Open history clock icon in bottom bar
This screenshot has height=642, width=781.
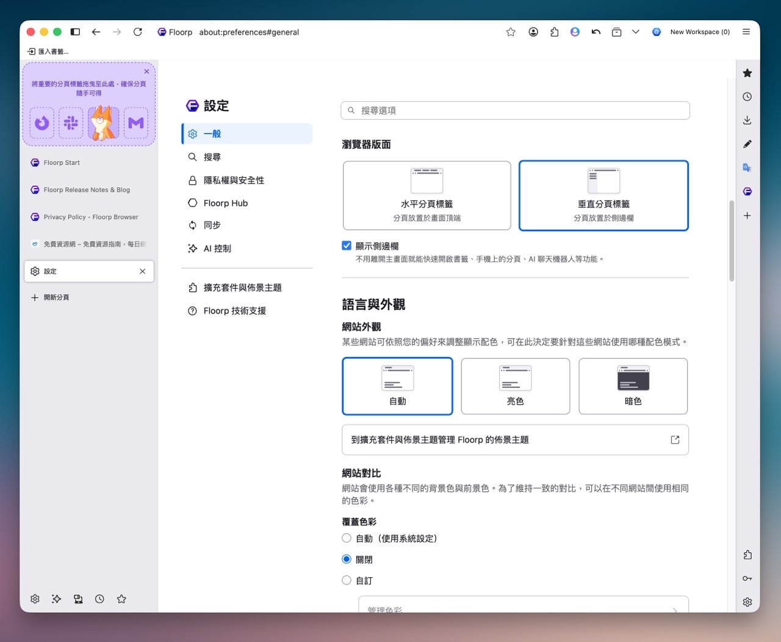99,599
